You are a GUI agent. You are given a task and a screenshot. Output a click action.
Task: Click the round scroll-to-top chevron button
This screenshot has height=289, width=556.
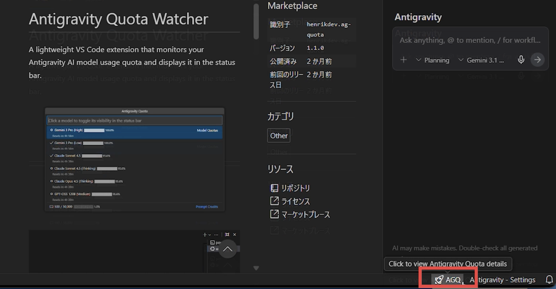click(x=228, y=249)
